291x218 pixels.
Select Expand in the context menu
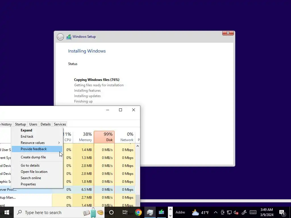click(x=37, y=130)
